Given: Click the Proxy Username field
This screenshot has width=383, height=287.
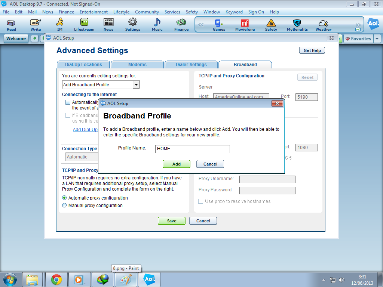Looking at the screenshot, I should 267,179.
